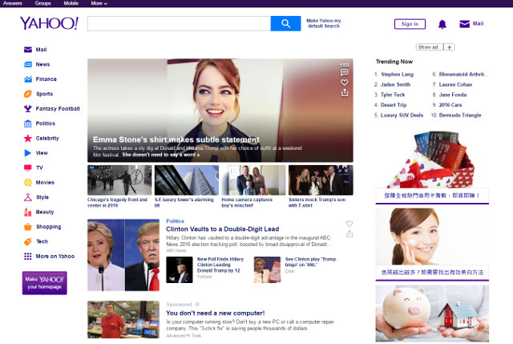Click trending topic Luxury SUV Deals

pos(402,115)
